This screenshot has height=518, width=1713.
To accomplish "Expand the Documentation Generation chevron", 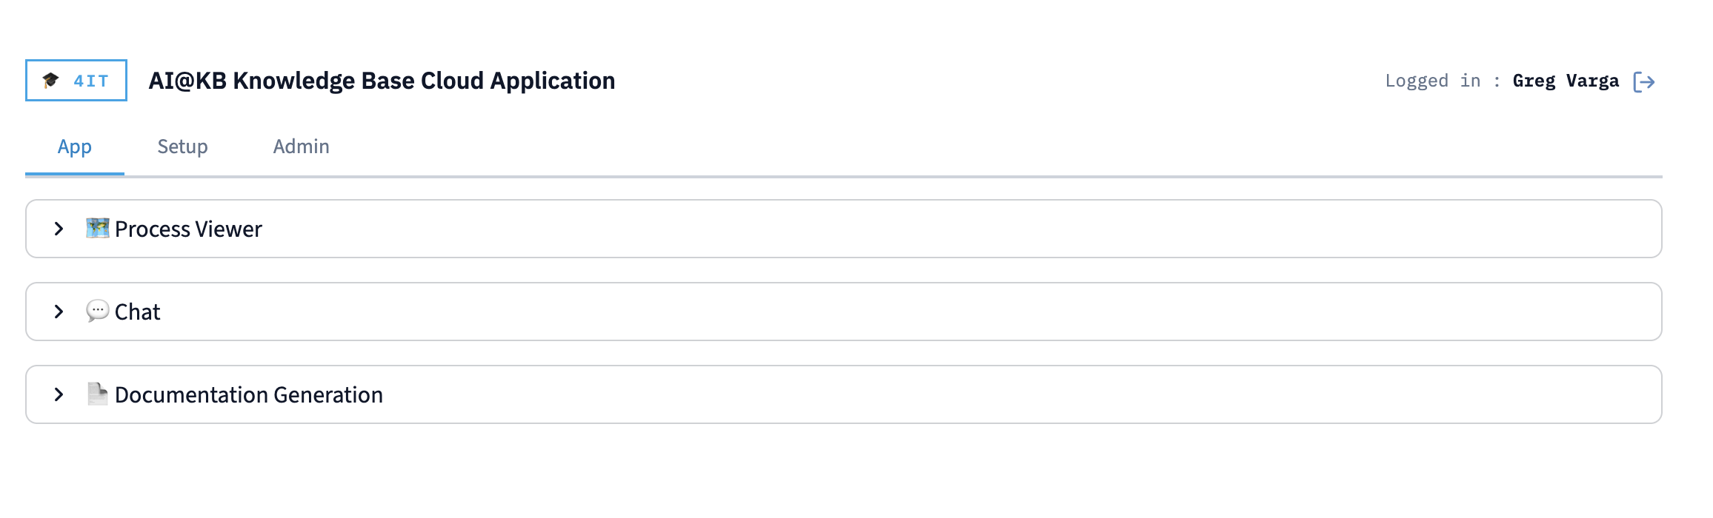I will [x=59, y=394].
